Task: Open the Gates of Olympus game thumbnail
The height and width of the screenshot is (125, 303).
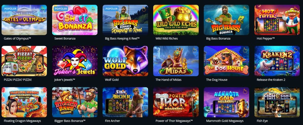Action: [x=24, y=20]
